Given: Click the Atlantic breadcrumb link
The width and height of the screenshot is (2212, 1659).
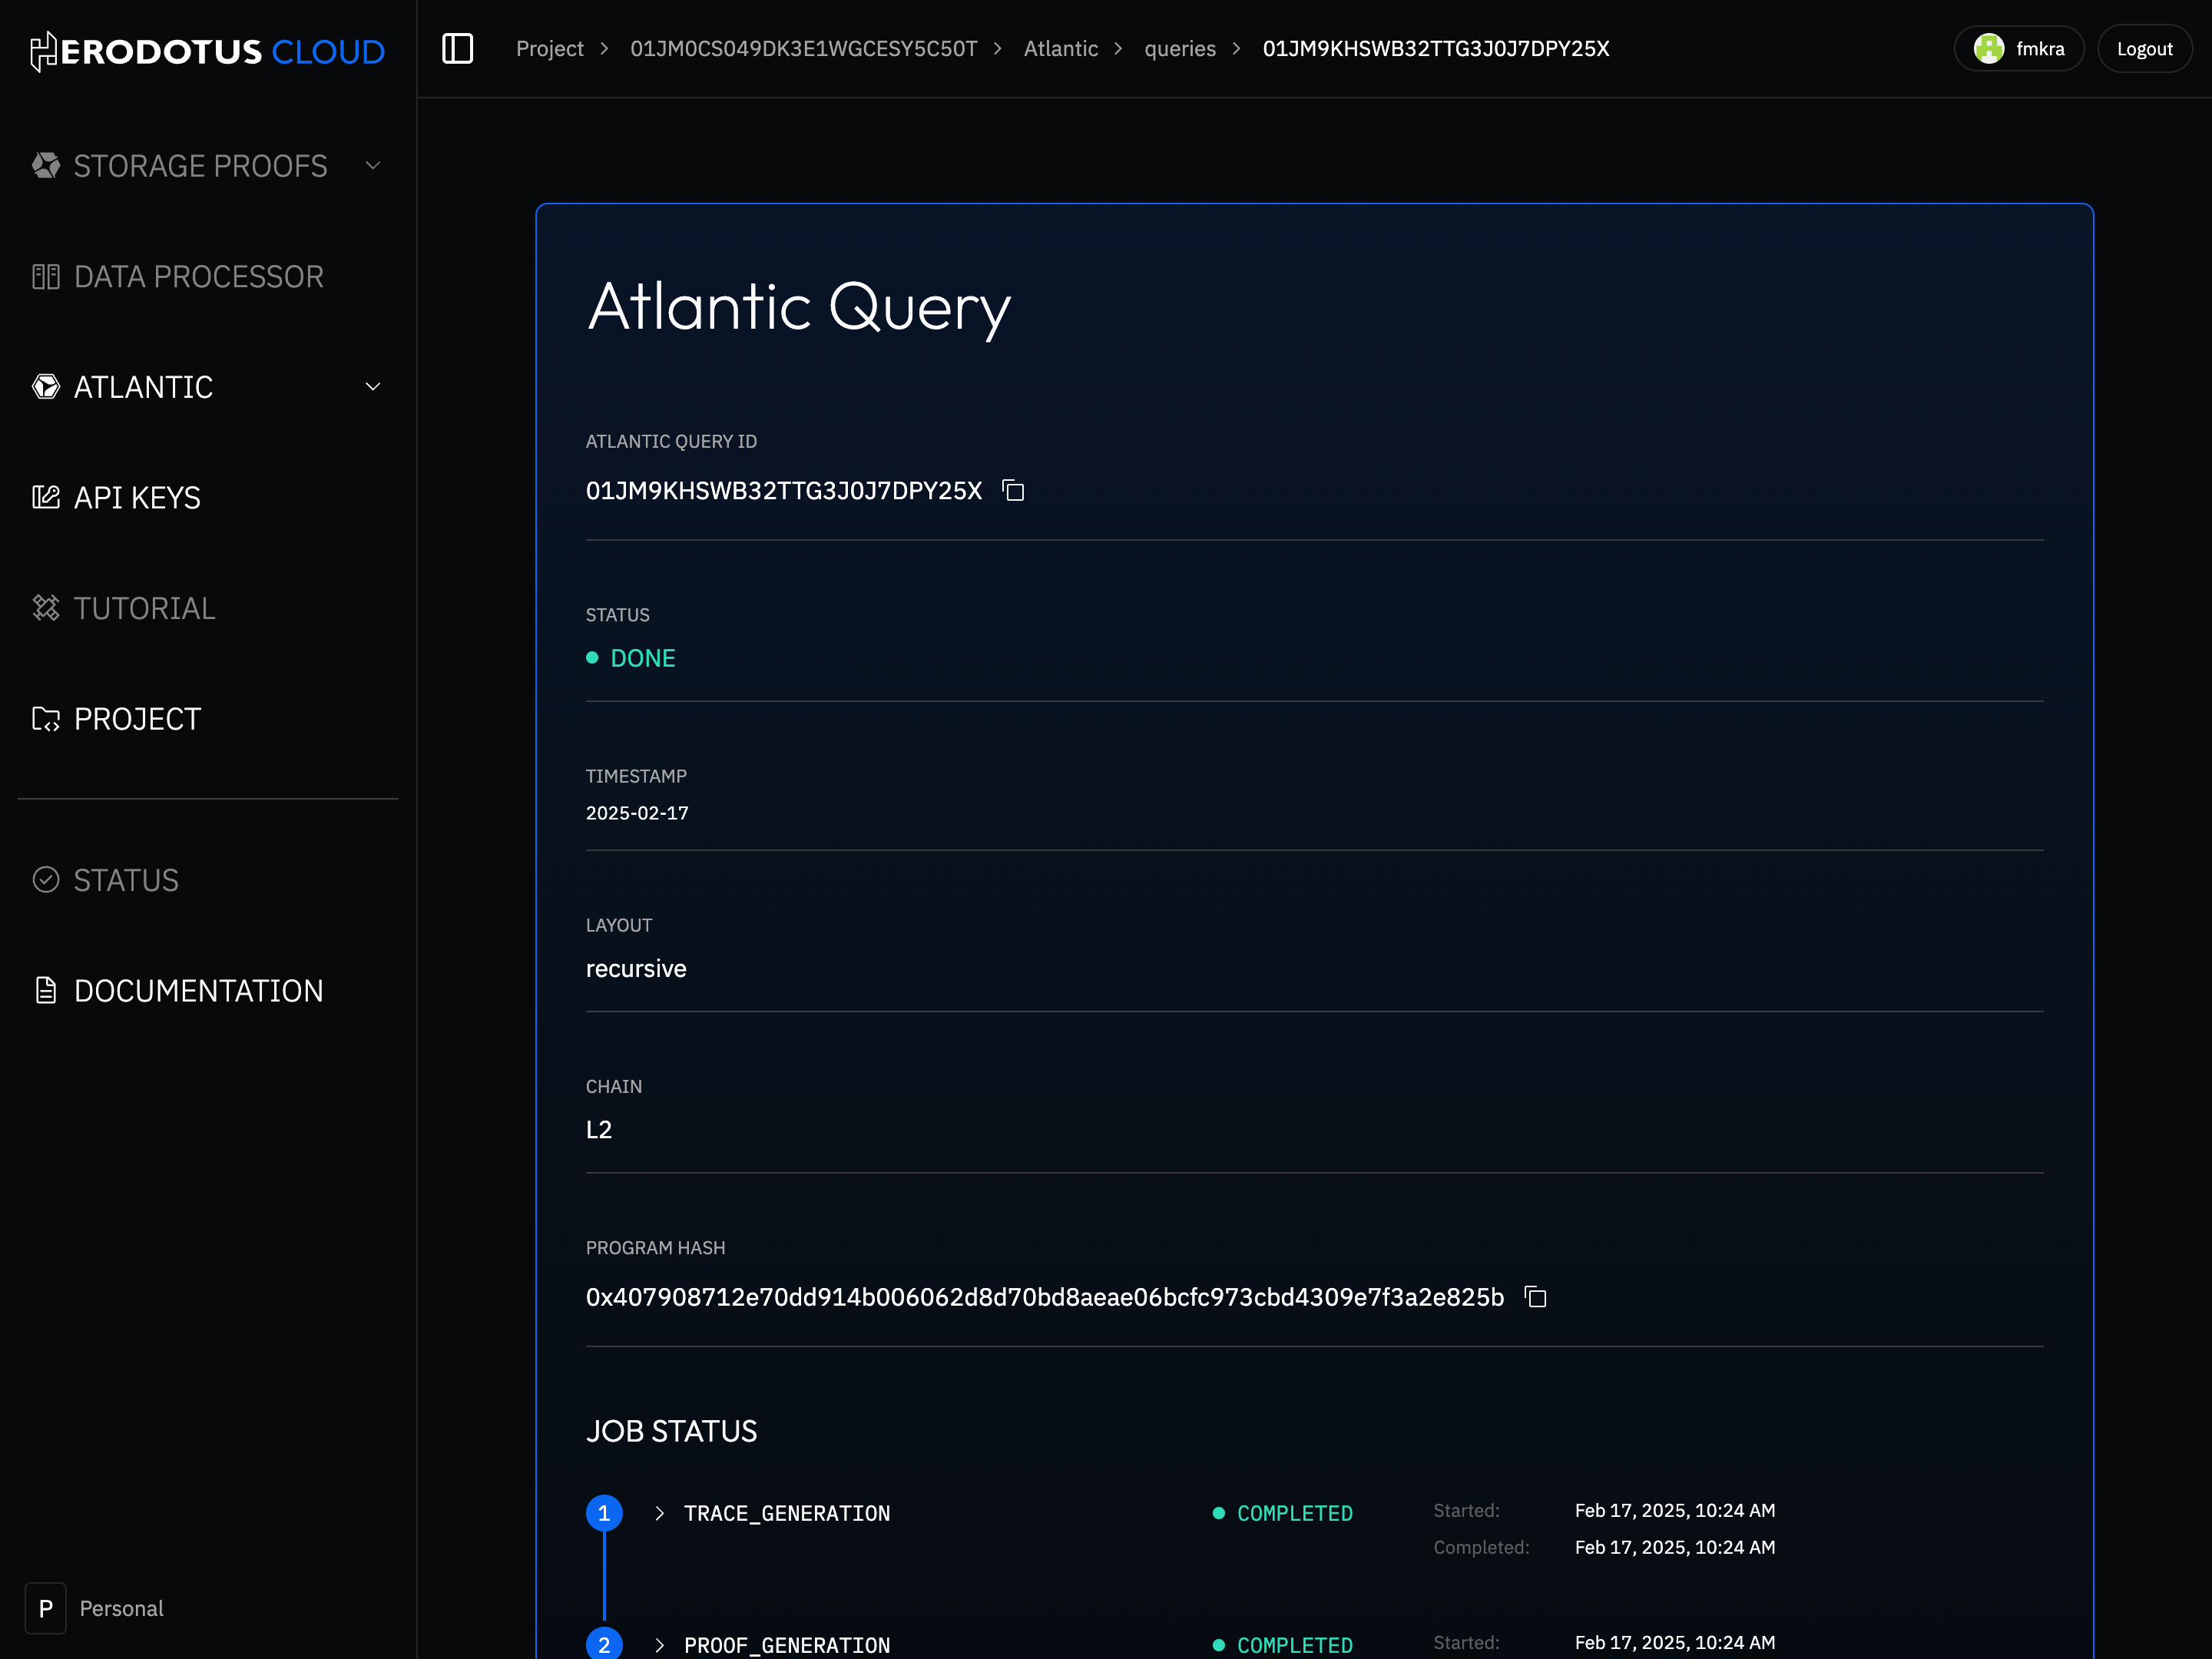Looking at the screenshot, I should (x=1060, y=48).
